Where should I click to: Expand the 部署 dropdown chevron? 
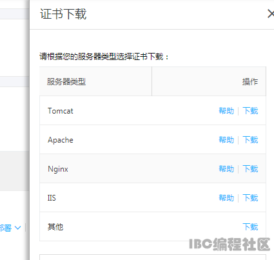pos(17,228)
